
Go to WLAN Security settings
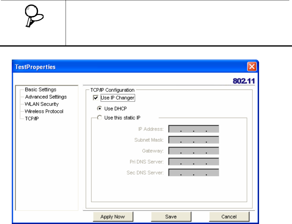point(42,104)
